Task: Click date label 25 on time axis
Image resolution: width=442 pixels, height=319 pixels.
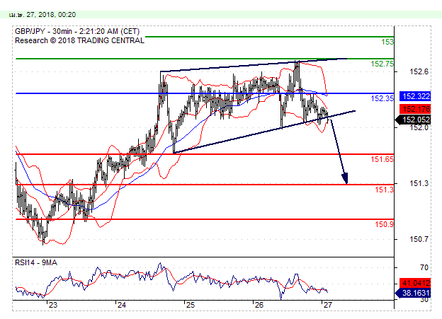Action: tap(191, 305)
